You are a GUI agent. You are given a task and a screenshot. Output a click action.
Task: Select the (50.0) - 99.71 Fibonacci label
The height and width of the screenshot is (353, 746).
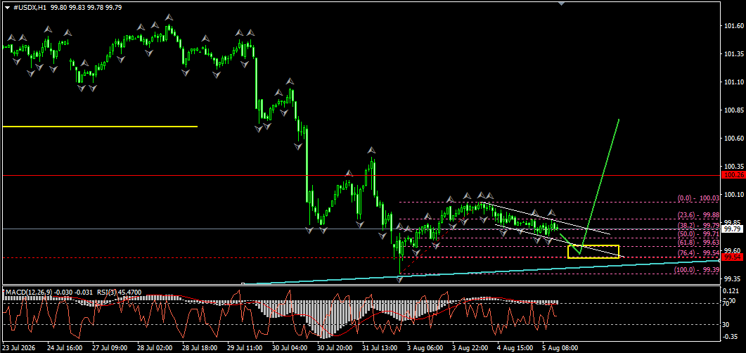[x=698, y=235]
